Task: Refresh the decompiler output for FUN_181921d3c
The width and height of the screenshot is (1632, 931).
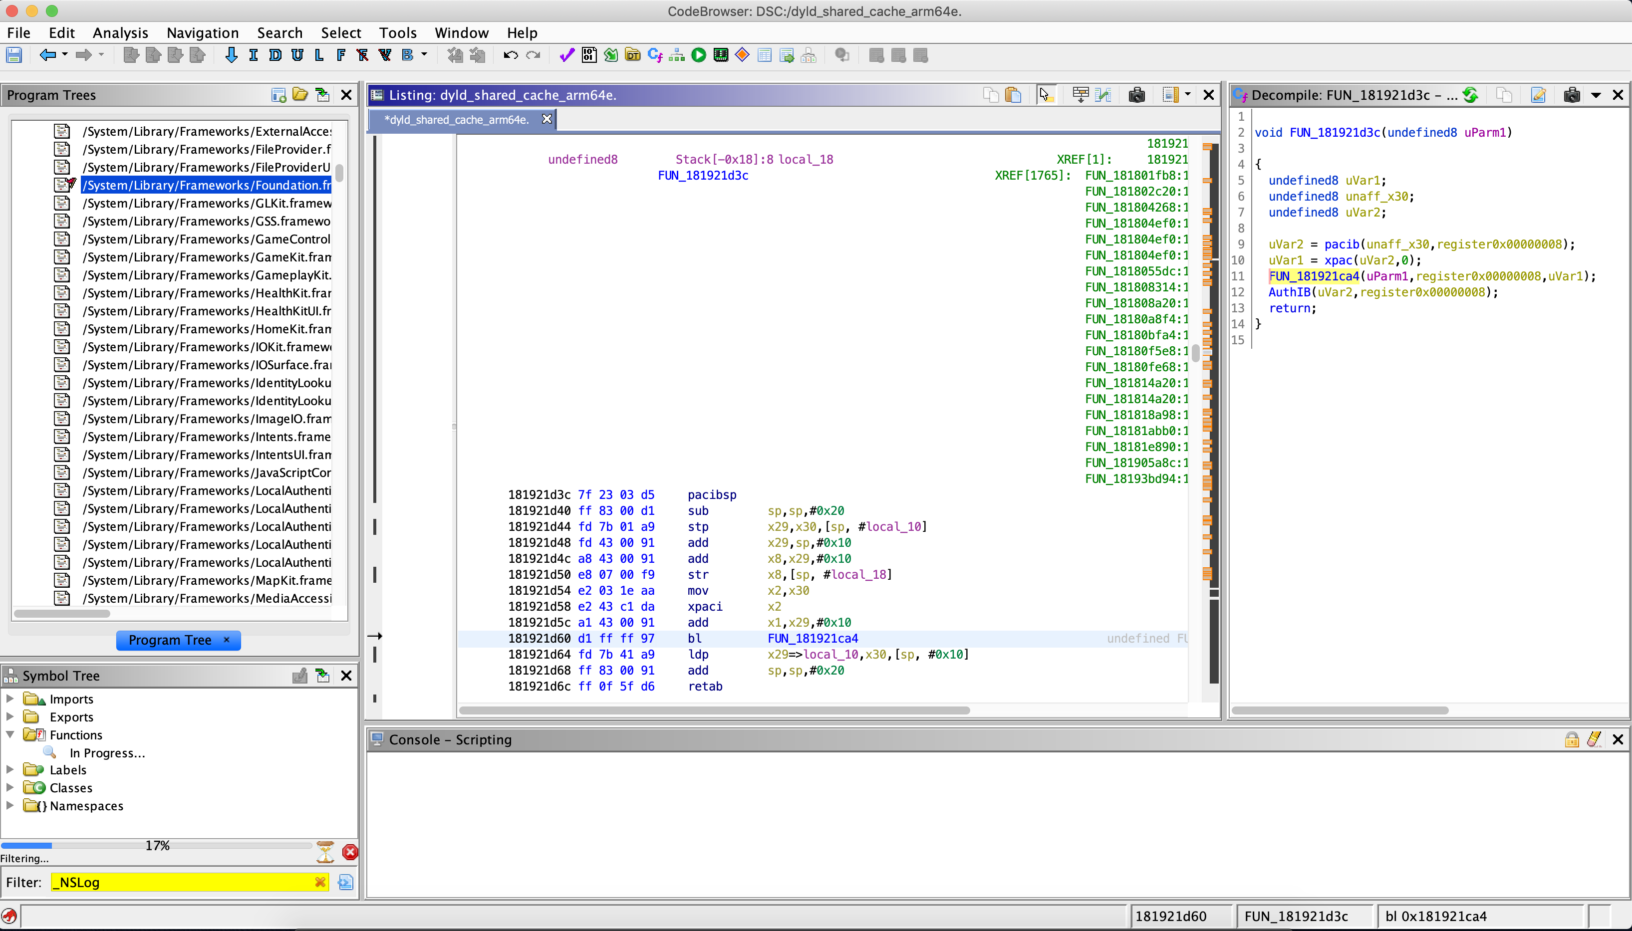Action: pos(1470,95)
